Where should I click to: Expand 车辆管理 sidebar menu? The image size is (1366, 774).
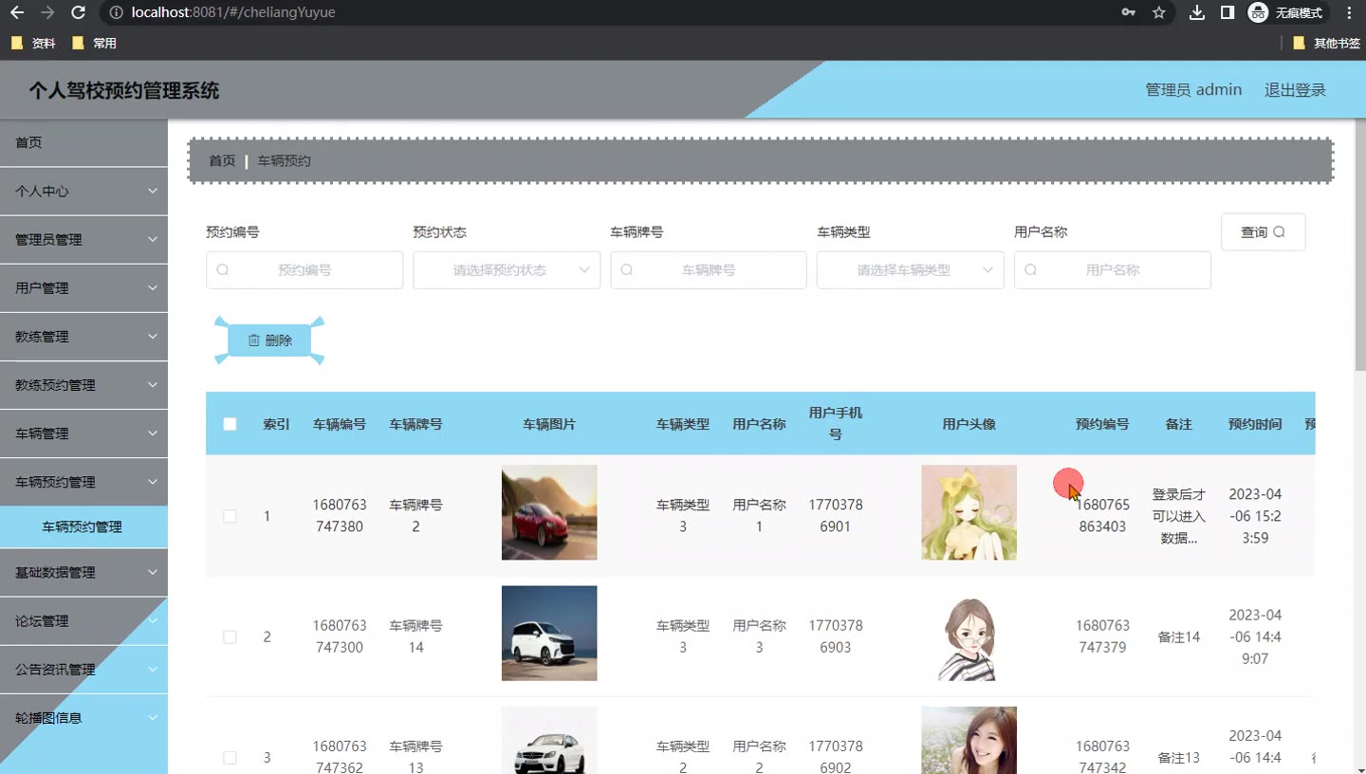pos(83,433)
